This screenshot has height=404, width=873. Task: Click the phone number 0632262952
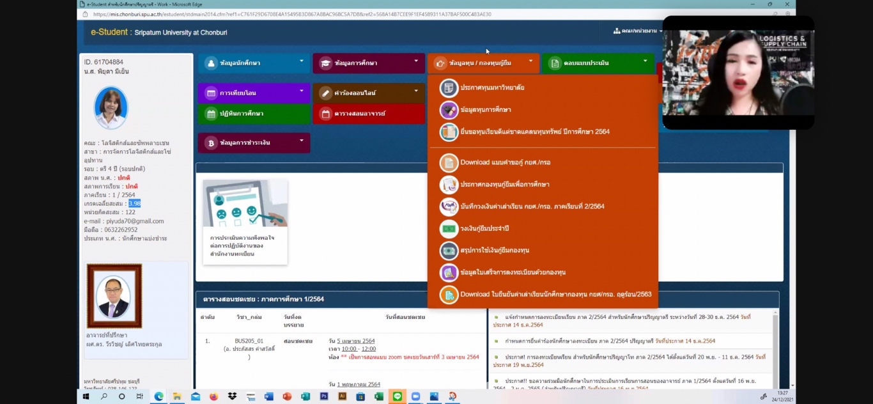pos(121,229)
